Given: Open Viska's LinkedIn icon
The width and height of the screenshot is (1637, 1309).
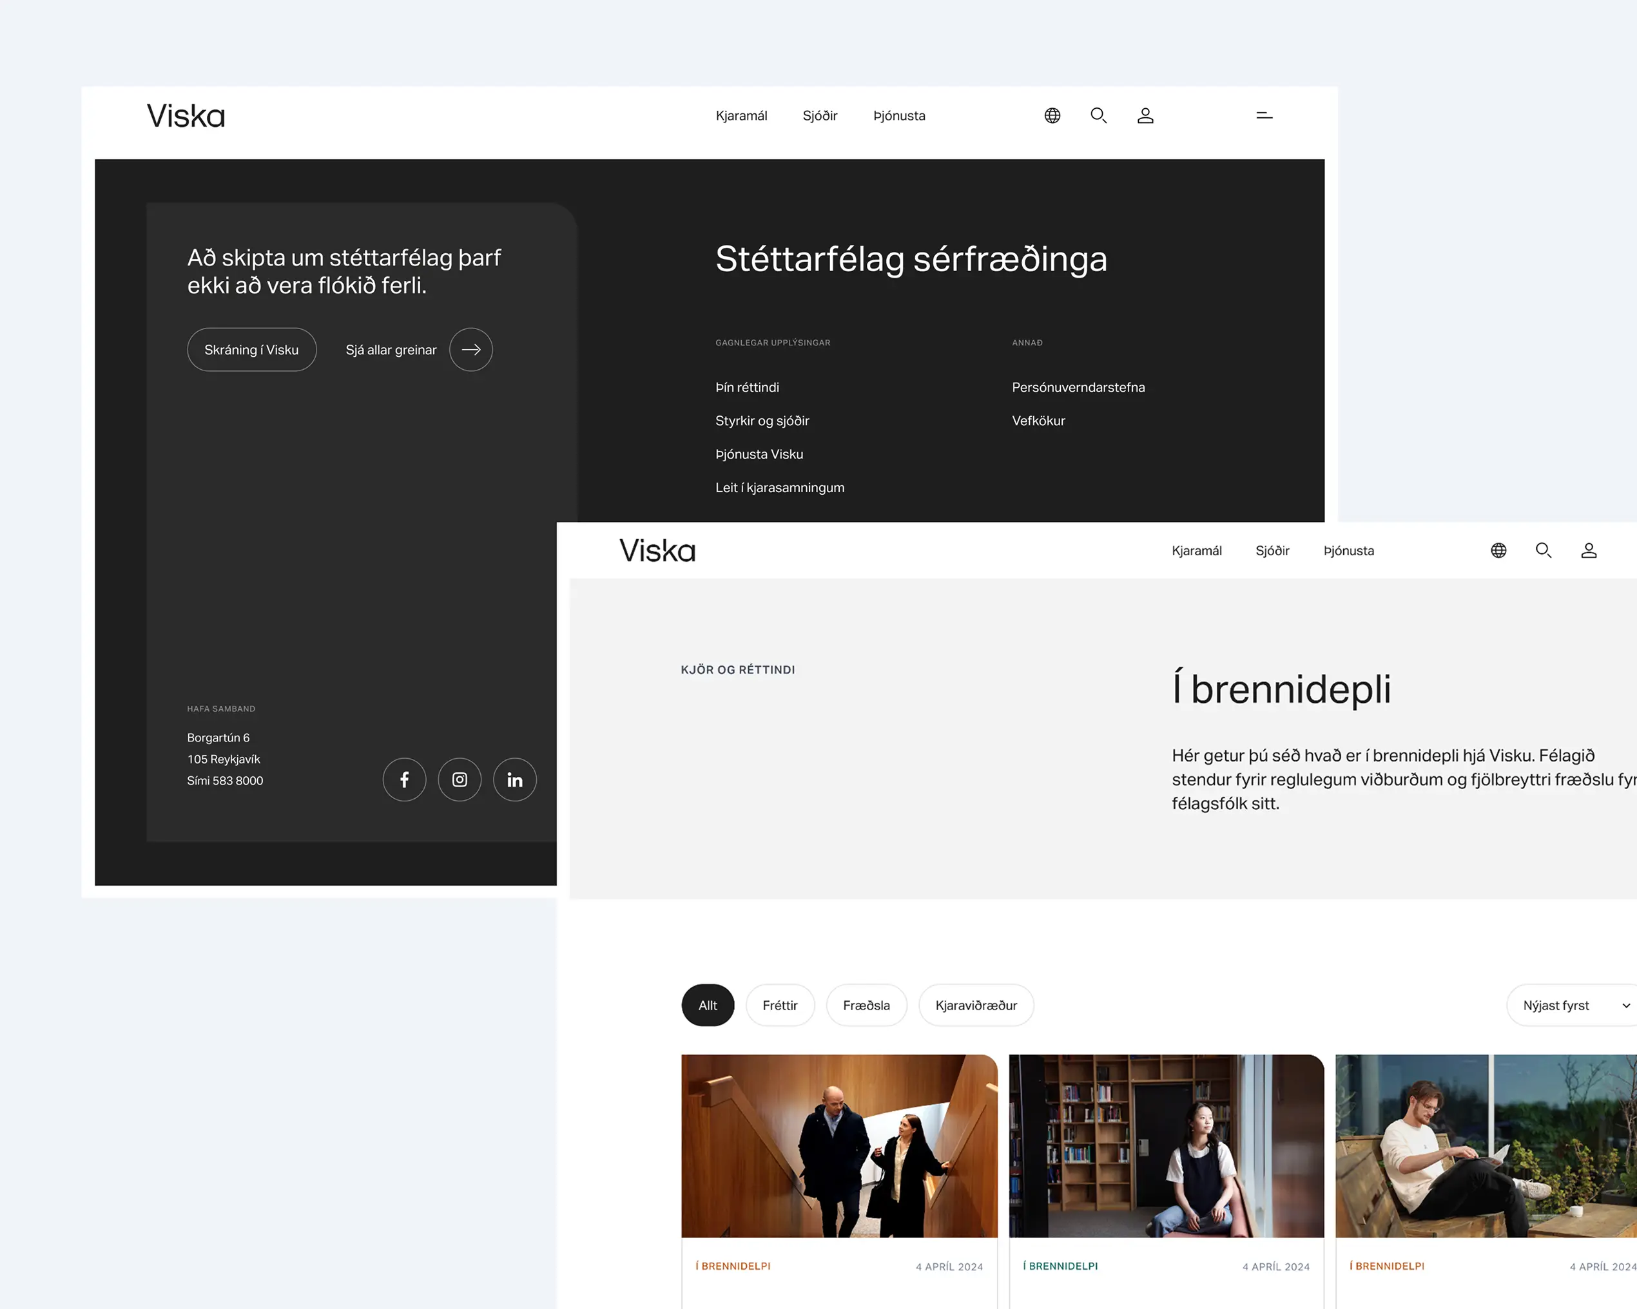Looking at the screenshot, I should click(x=515, y=779).
